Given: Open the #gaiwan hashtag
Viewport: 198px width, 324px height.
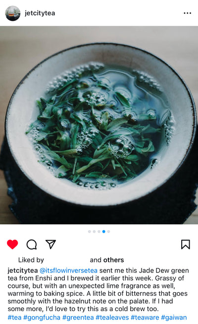Looking at the screenshot, I should pyautogui.click(x=174, y=317).
